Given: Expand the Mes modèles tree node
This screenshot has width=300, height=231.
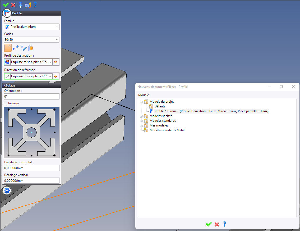Looking at the screenshot, I should point(141,126).
